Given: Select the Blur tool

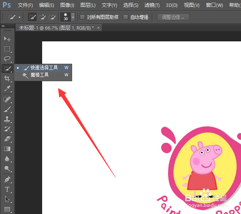Looking at the screenshot, I should click(x=7, y=159).
